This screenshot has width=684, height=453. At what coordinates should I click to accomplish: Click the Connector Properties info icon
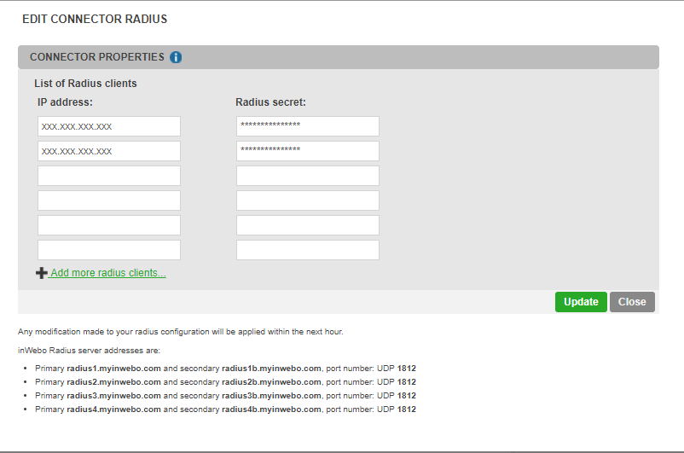tap(176, 57)
